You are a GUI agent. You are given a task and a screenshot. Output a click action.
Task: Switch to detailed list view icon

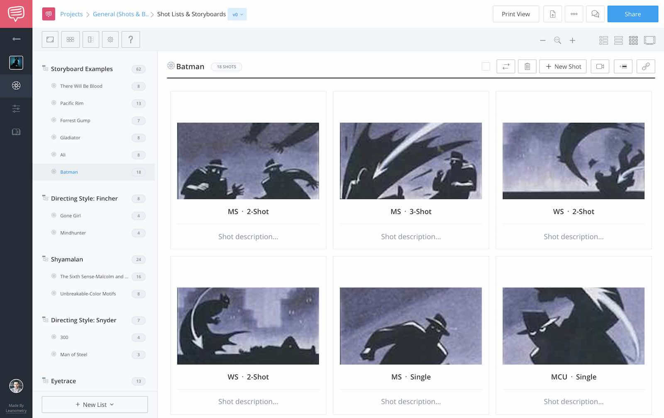[x=604, y=40]
